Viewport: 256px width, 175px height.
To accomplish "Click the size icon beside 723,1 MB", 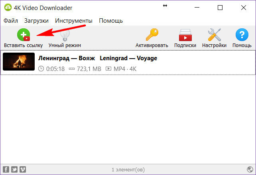I will [x=72, y=69].
